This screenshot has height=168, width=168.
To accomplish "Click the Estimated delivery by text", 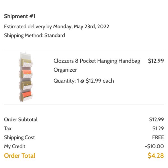I will [28, 27].
